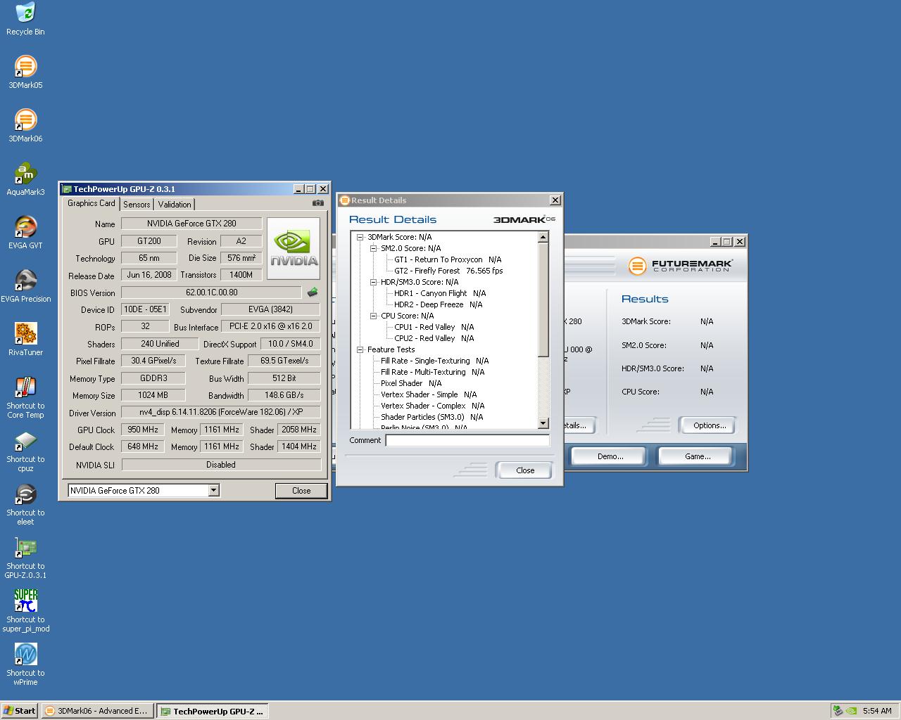Screen dimensions: 901x720
Task: Click the first green tray icon in the system tray
Action: tap(838, 711)
